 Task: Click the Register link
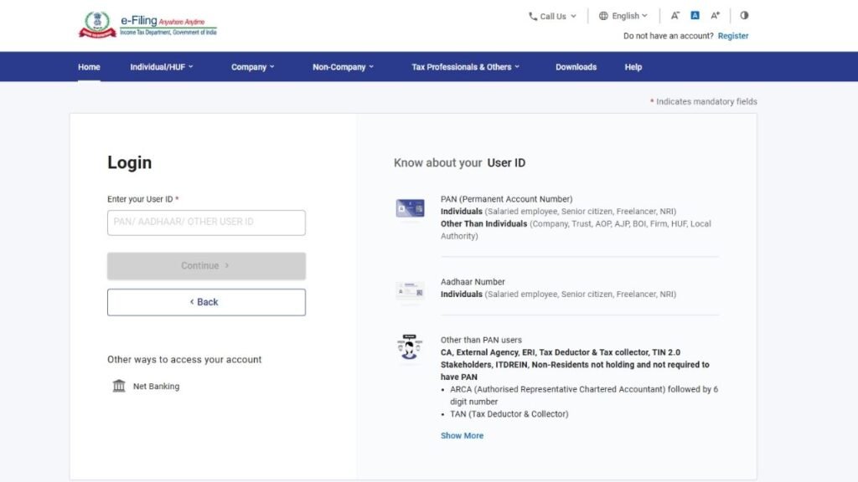[733, 36]
